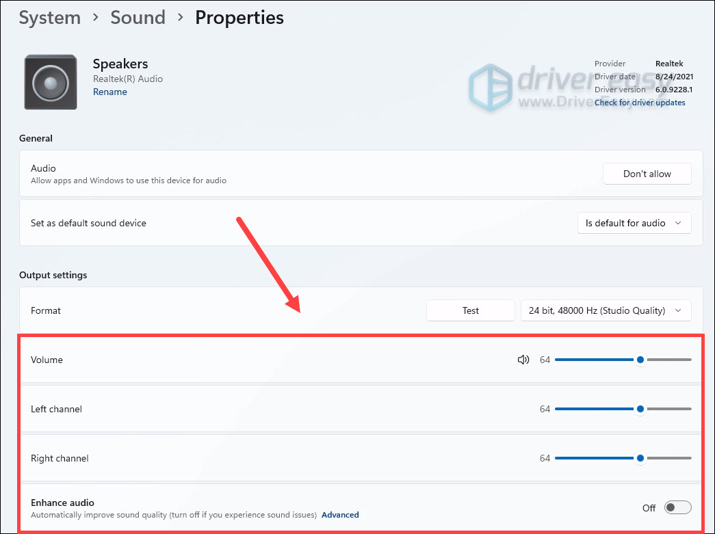Click the Left channel slider handle
The width and height of the screenshot is (715, 534).
[640, 409]
